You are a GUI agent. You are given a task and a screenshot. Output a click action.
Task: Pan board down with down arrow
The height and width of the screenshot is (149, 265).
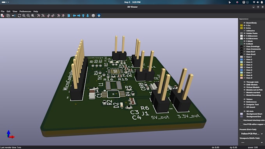[x=88, y=16]
